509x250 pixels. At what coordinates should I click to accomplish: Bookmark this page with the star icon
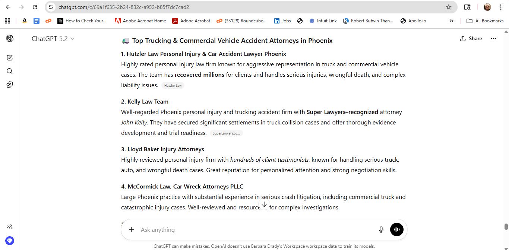(x=449, y=7)
